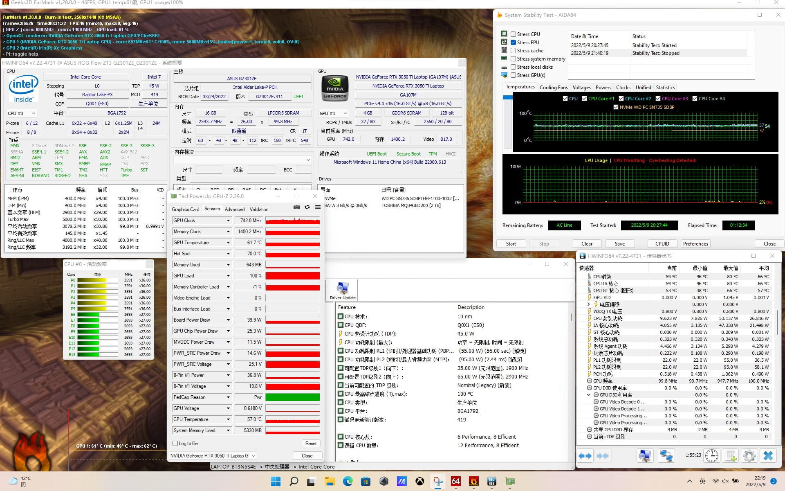This screenshot has width=785, height=491.
Task: Toggle CPU Core #1 graph checkbox
Action: pos(584,99)
